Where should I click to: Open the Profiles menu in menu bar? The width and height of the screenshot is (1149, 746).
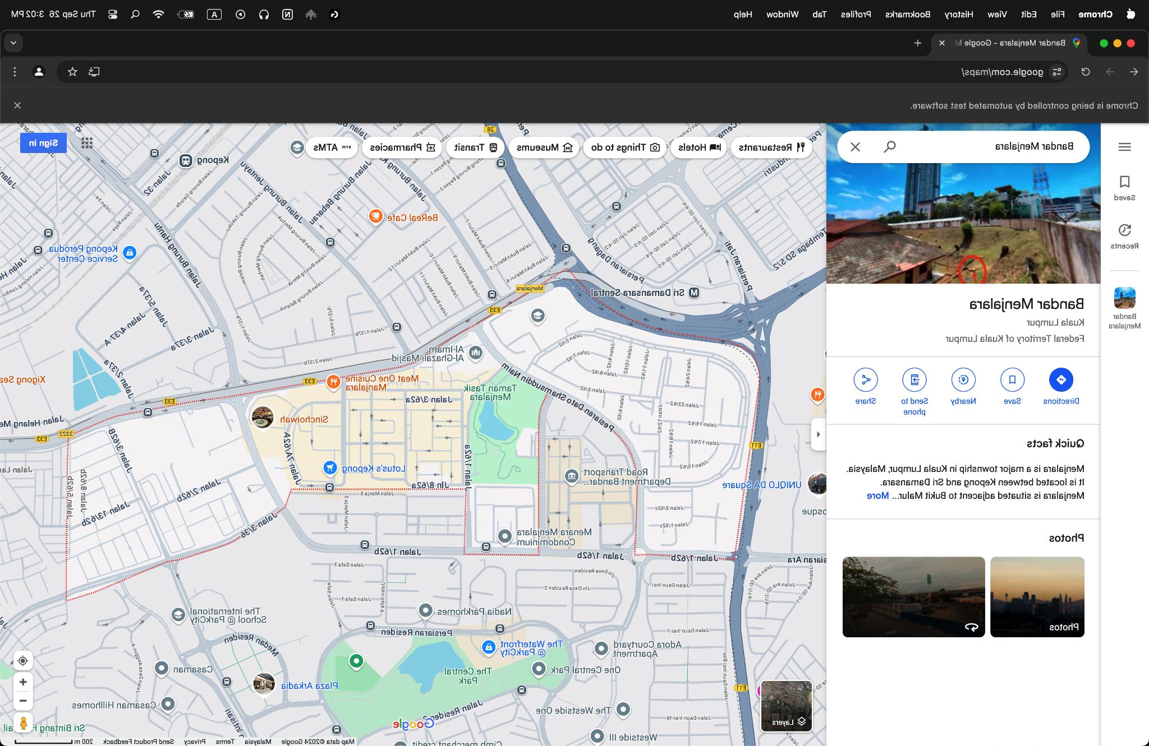(x=856, y=15)
